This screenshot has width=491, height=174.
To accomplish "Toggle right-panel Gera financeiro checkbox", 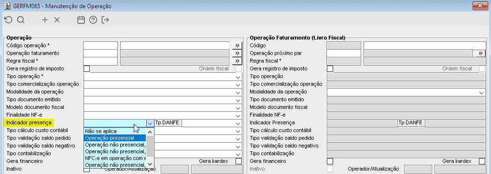I will (x=330, y=161).
